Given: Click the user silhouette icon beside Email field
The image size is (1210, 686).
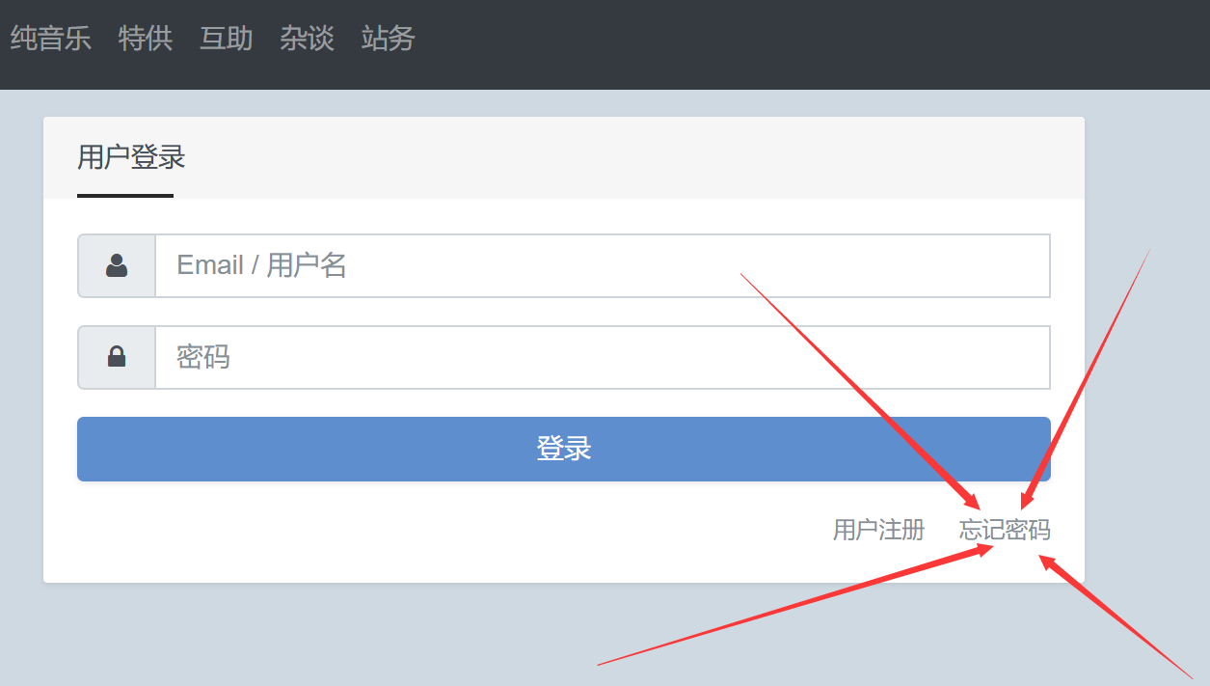Looking at the screenshot, I should [117, 265].
